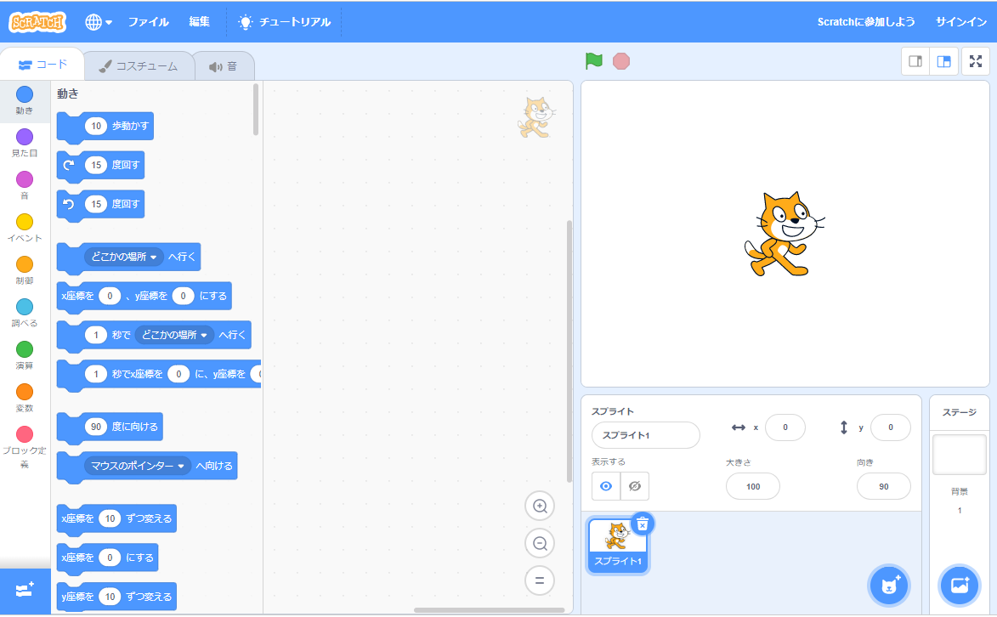This screenshot has height=617, width=997.
Task: Click Scratchに参加しよう link
Action: [x=866, y=21]
